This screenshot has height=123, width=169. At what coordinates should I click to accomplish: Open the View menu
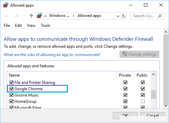point(31,26)
